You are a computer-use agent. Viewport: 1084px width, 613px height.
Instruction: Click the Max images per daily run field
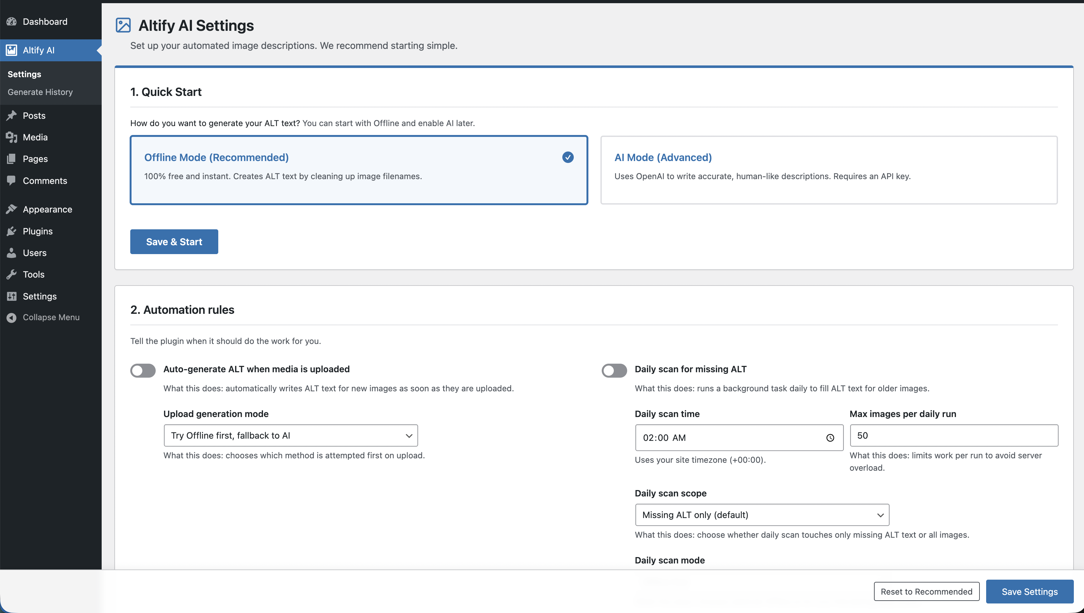pos(953,436)
